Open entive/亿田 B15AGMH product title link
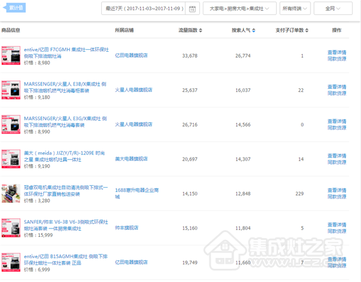The image size is (361, 282). [x=66, y=260]
